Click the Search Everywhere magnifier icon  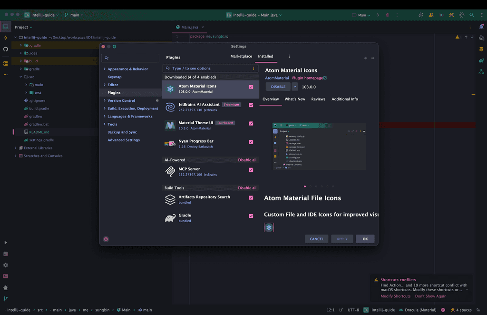[x=472, y=15]
